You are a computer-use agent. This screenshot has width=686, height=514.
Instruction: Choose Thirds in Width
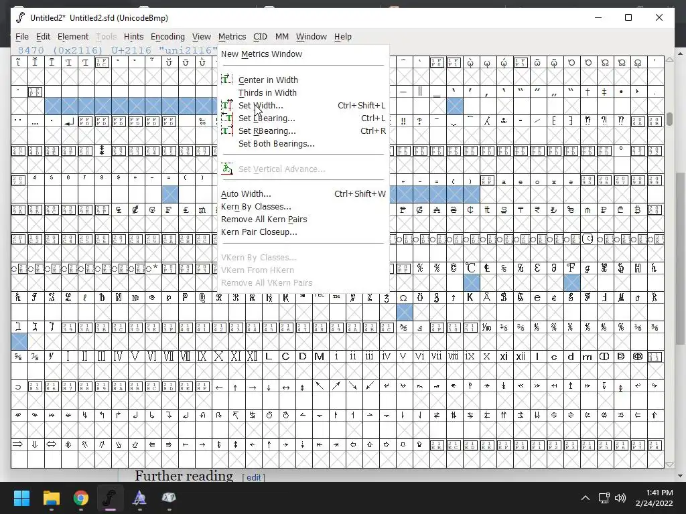point(302,92)
